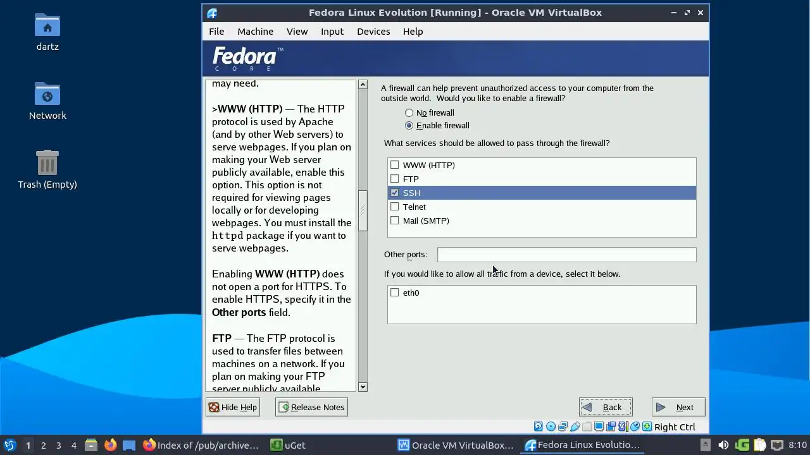Check the Telnet service checkbox
810x455 pixels.
click(x=395, y=207)
